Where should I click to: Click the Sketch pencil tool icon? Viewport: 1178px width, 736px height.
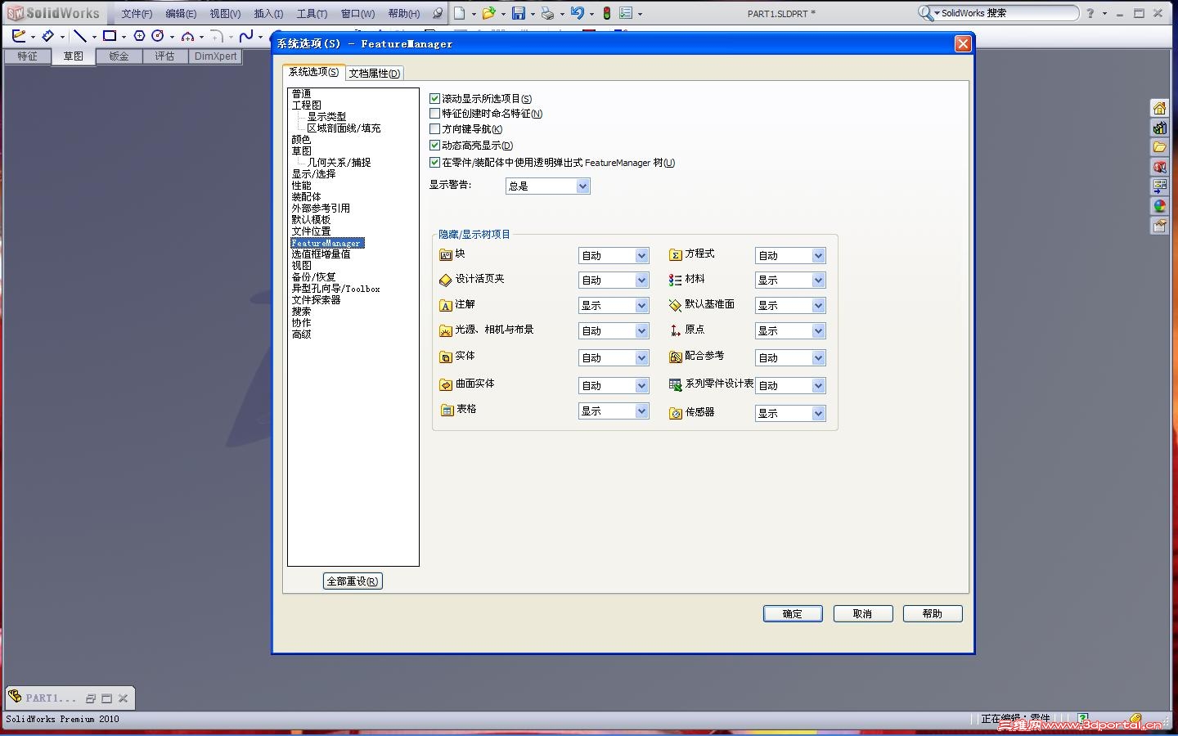[19, 36]
